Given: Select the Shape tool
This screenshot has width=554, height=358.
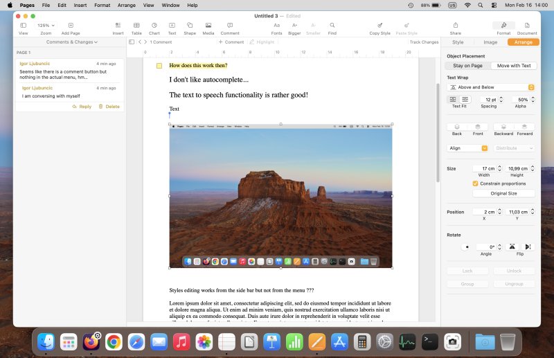Looking at the screenshot, I should point(189,26).
